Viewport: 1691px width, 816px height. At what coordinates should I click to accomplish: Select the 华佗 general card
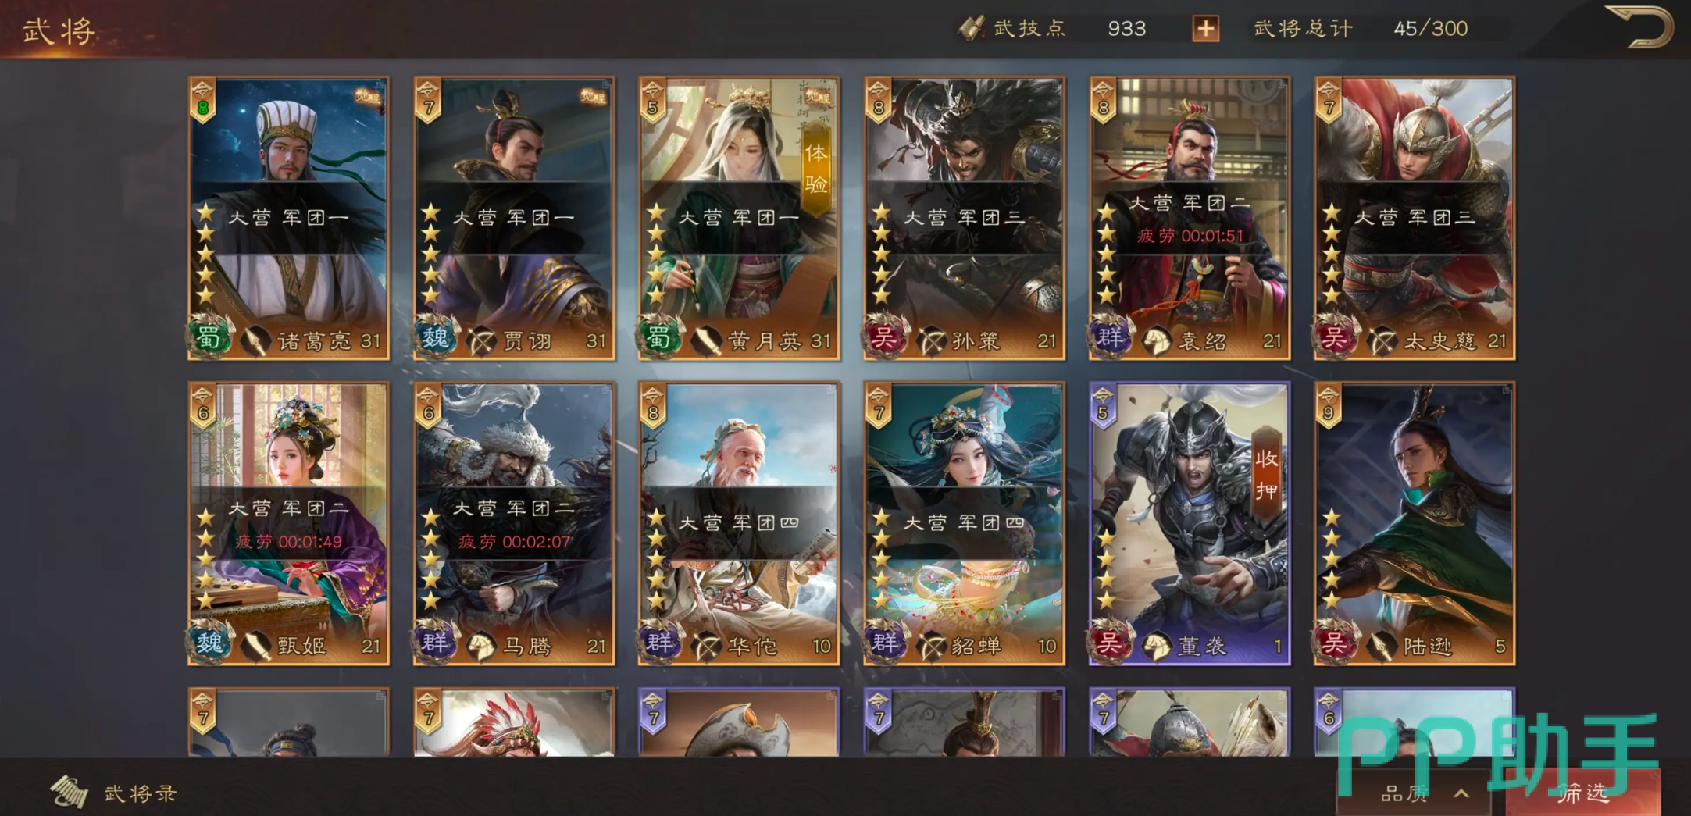(x=739, y=524)
